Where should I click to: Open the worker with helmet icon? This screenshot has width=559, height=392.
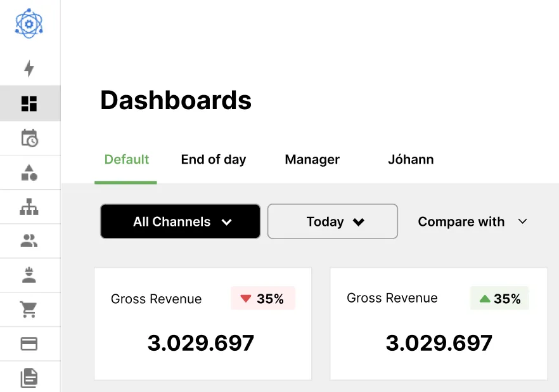coord(29,275)
